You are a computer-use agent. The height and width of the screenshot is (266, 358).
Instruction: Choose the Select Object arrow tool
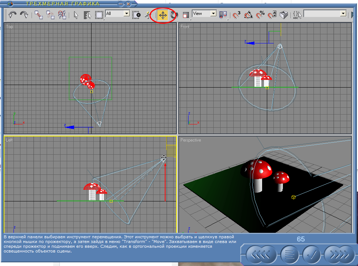76,15
